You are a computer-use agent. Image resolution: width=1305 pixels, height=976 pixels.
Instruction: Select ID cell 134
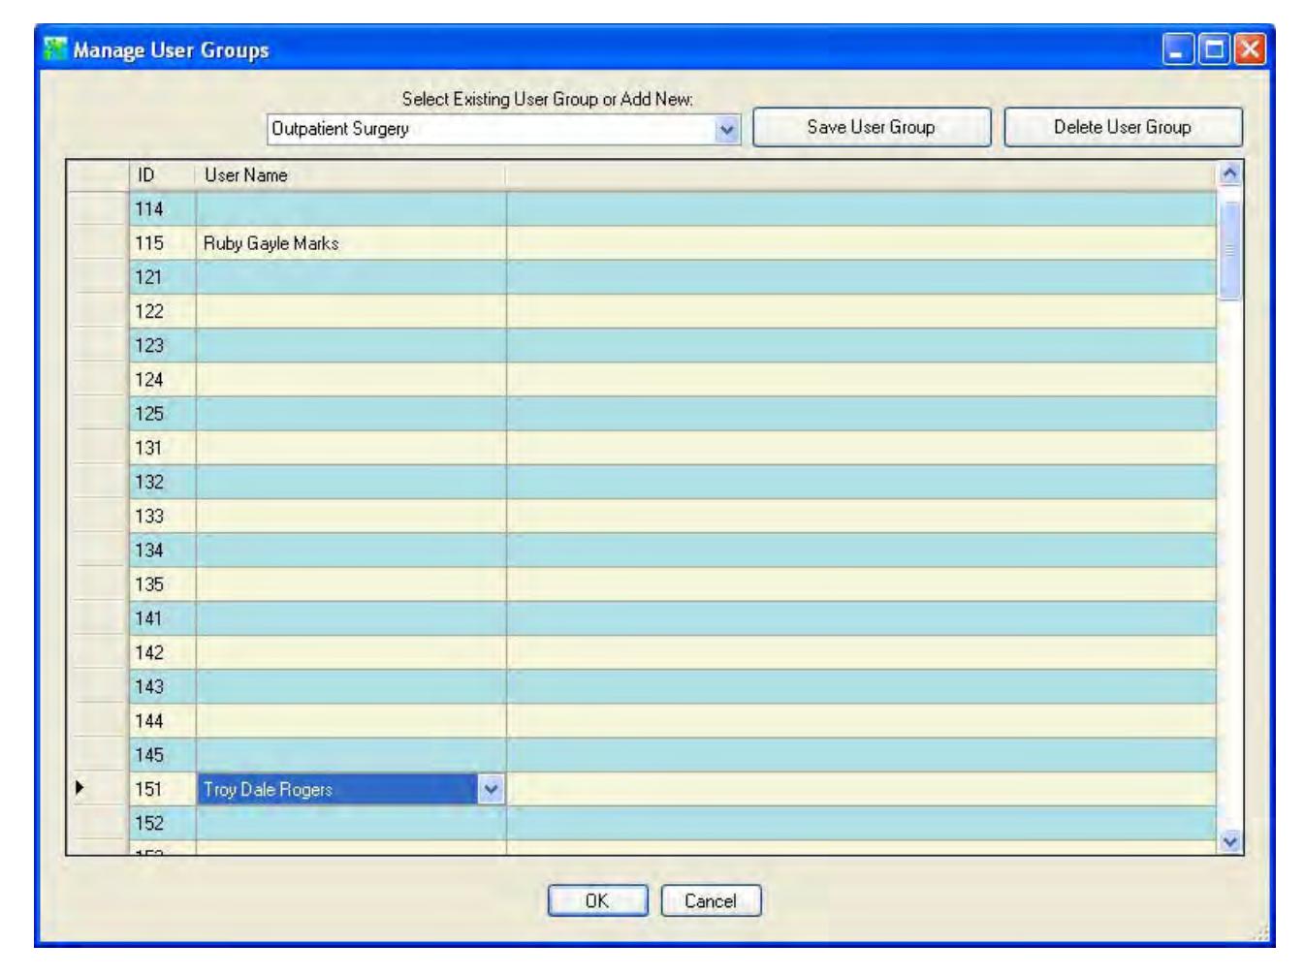[163, 551]
